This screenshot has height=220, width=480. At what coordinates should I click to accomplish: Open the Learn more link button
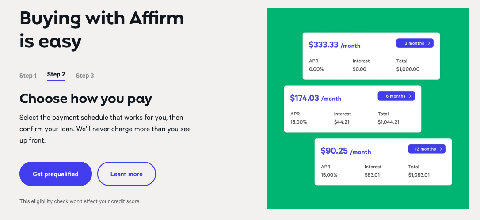point(126,174)
